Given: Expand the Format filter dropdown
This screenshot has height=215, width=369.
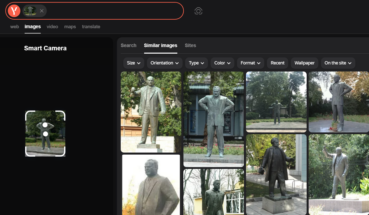Looking at the screenshot, I should [x=250, y=63].
